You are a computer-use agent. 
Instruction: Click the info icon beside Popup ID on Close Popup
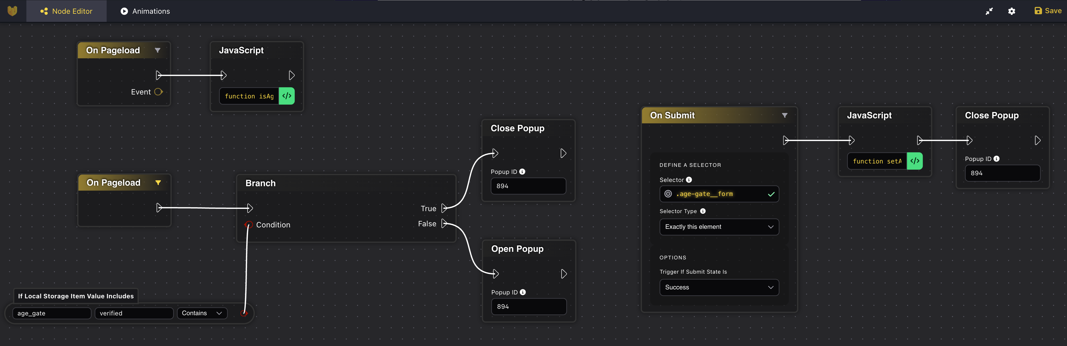click(x=522, y=171)
